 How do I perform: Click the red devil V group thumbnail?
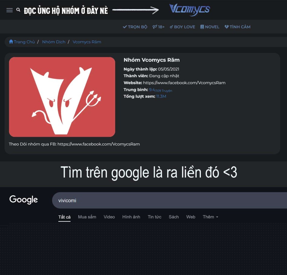click(x=62, y=97)
